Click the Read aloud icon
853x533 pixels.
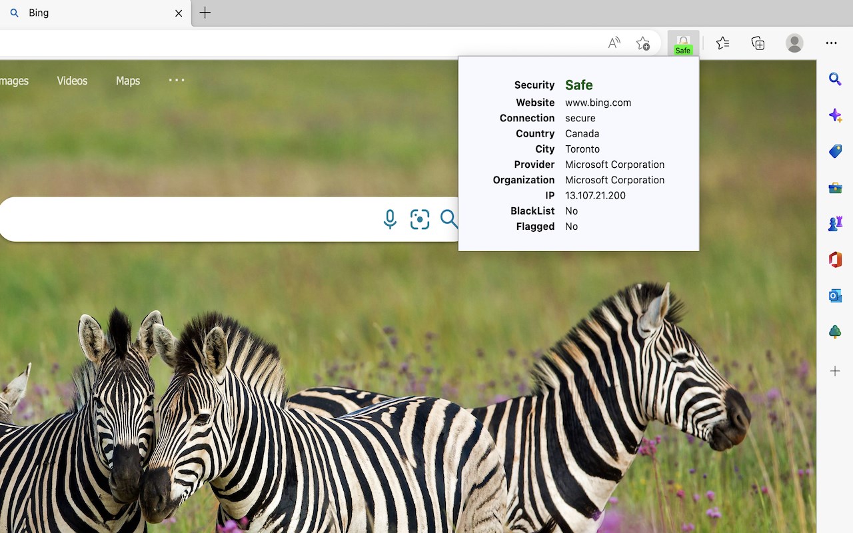point(614,43)
